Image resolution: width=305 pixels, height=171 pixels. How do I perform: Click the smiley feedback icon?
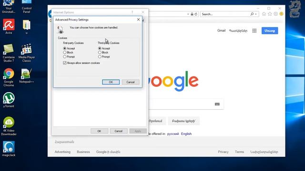[x=281, y=14]
